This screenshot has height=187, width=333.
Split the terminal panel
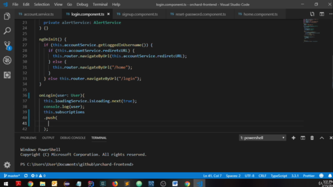(x=303, y=138)
